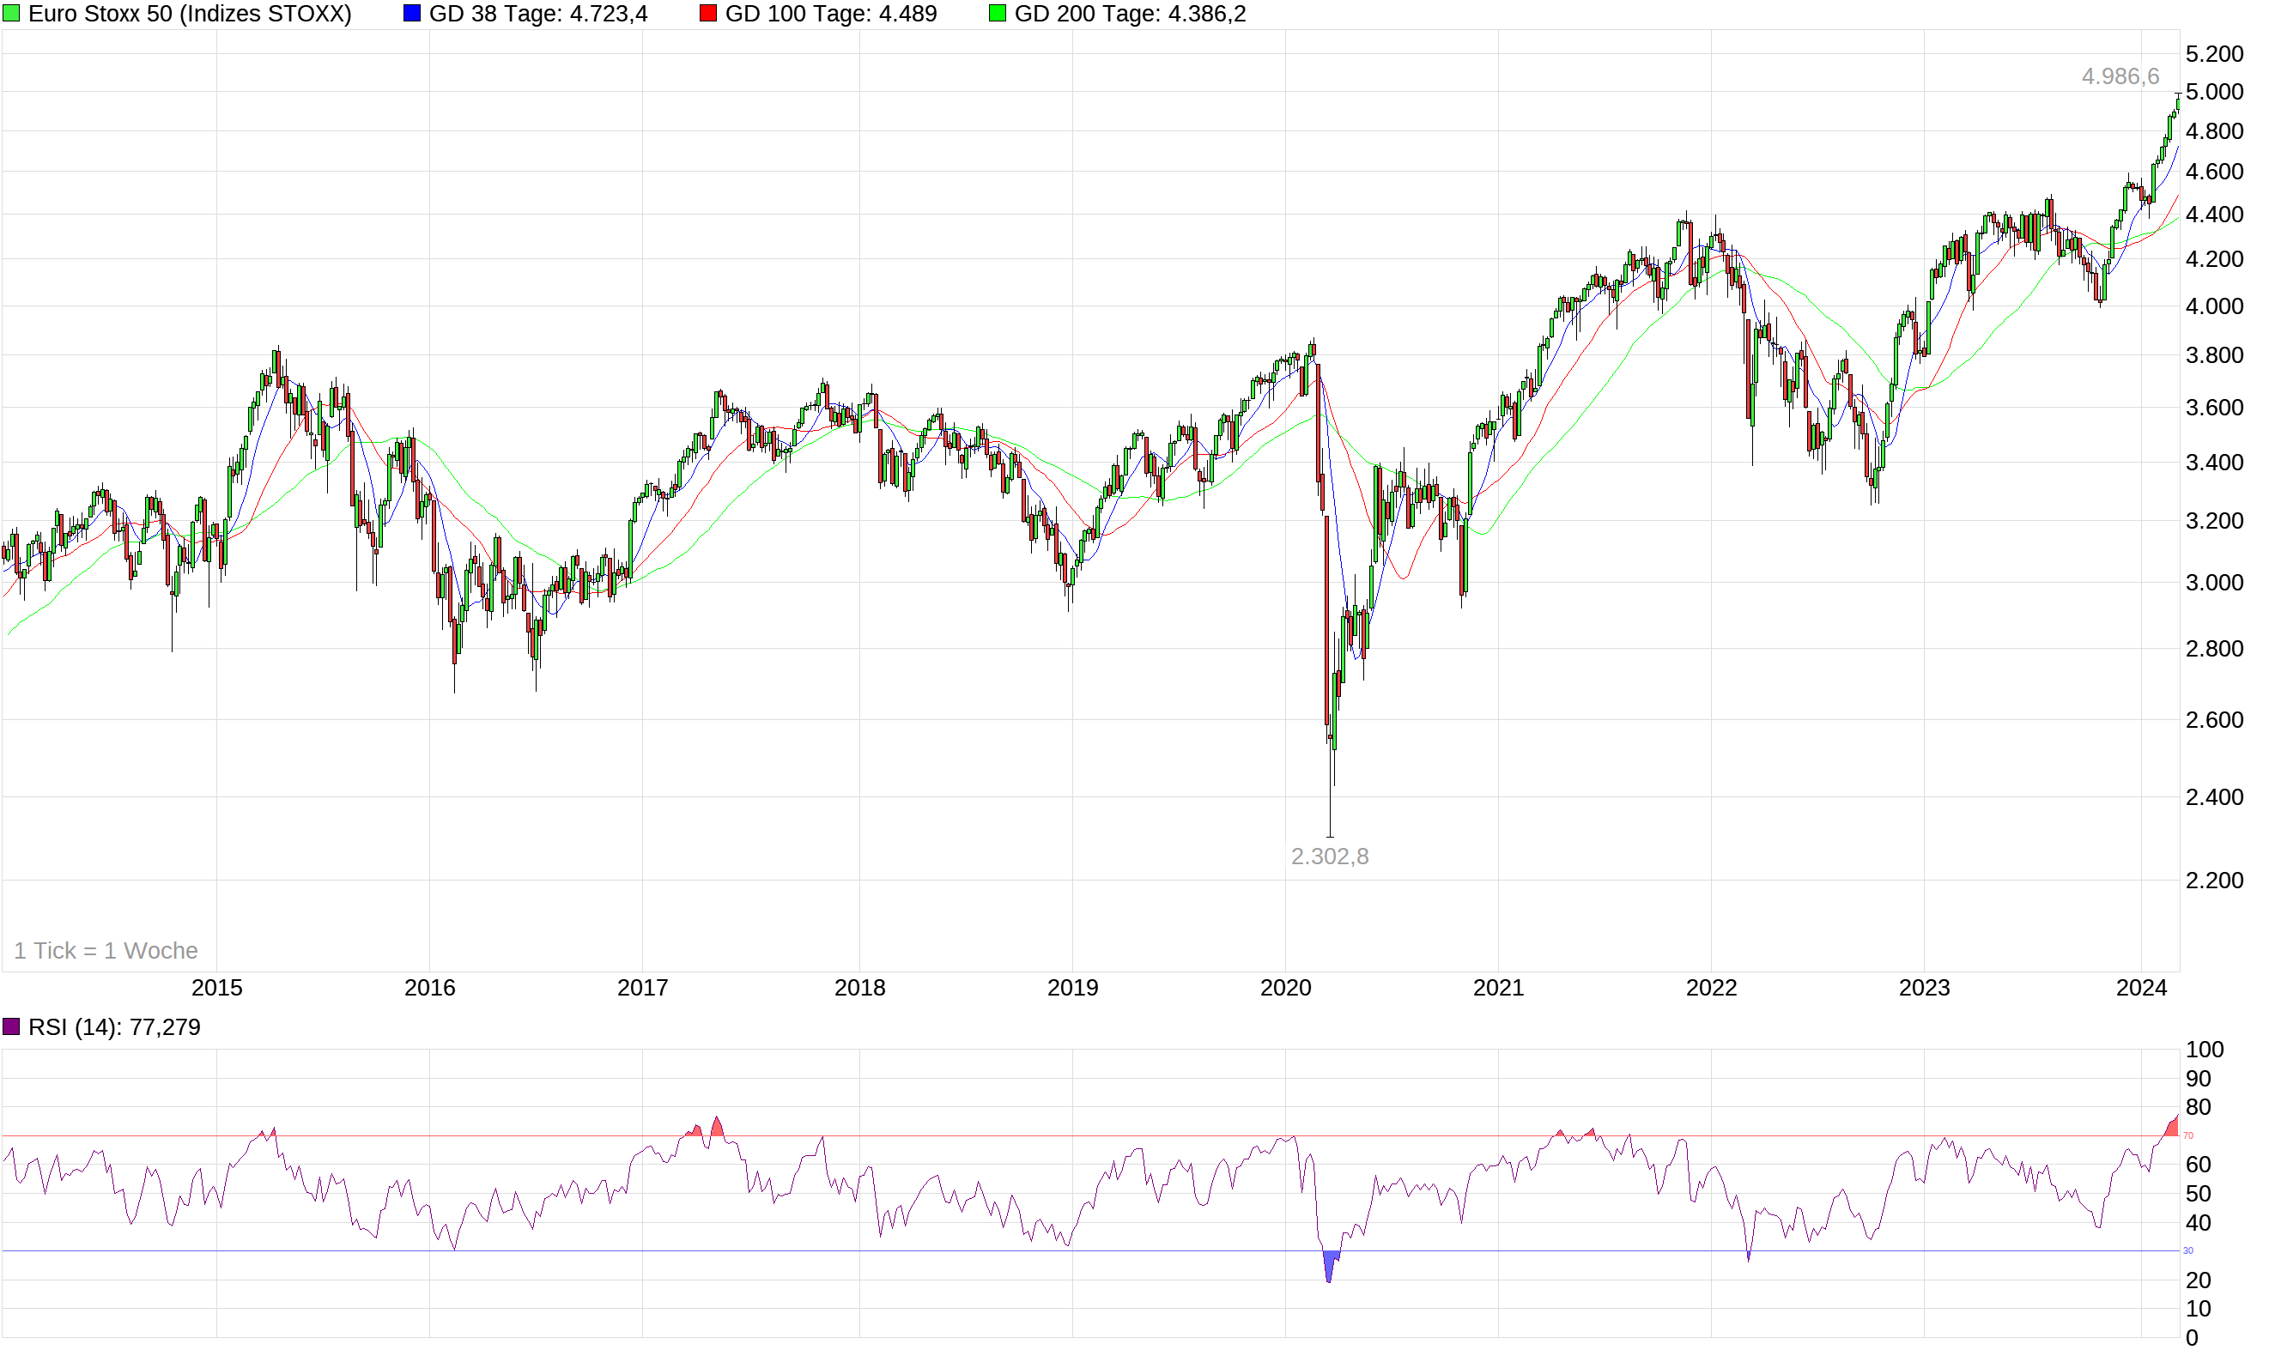Click the small blue 30 oversold marker
This screenshot has width=2269, height=1362.
click(x=2187, y=1251)
